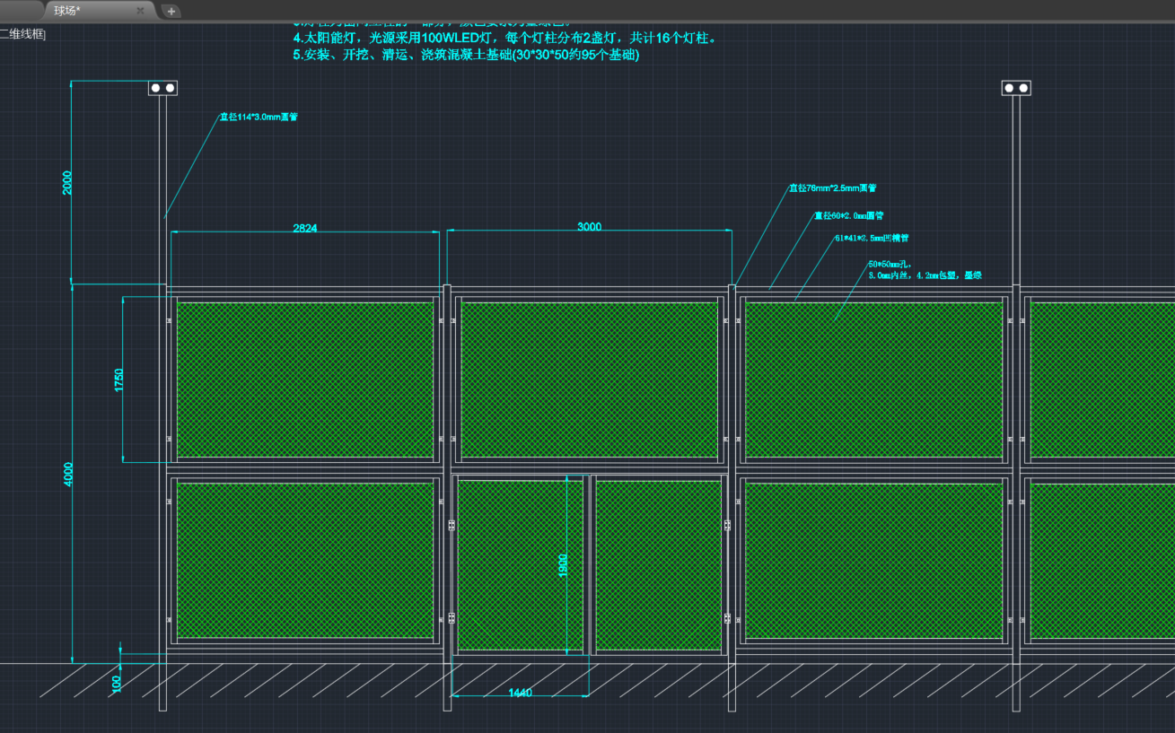Select the 1440 gate width dimension
The width and height of the screenshot is (1175, 733).
(x=520, y=693)
